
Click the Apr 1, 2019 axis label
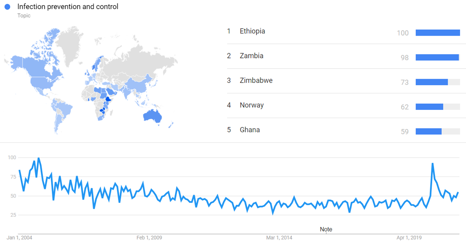pos(409,237)
